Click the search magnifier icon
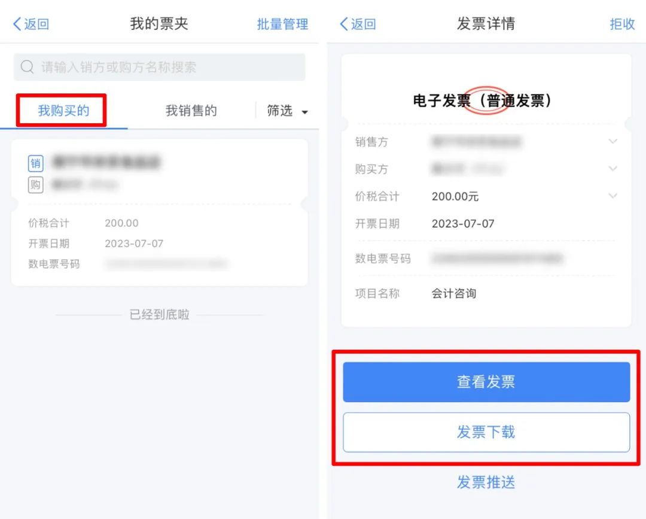The height and width of the screenshot is (519, 646). [x=27, y=67]
